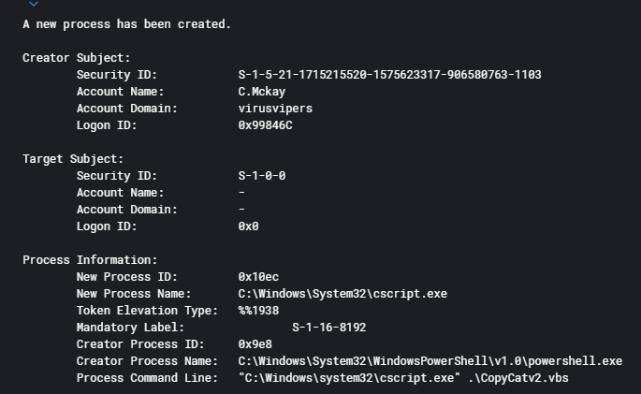Collapse the event details chevron

35,4
